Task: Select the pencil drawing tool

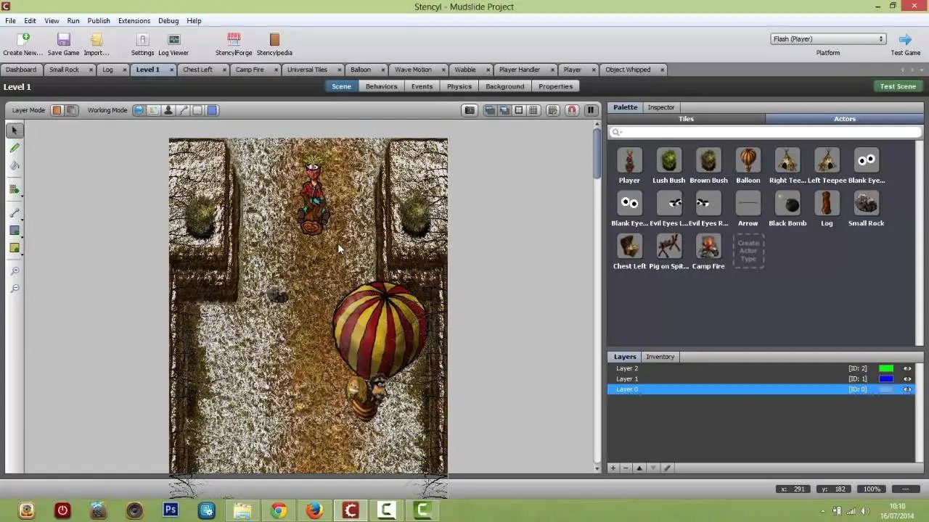Action: [15, 148]
